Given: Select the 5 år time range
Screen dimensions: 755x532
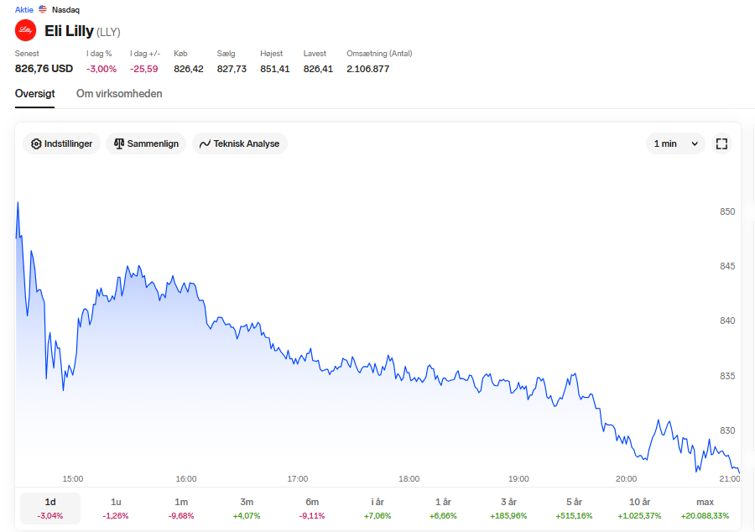Looking at the screenshot, I should tap(574, 509).
